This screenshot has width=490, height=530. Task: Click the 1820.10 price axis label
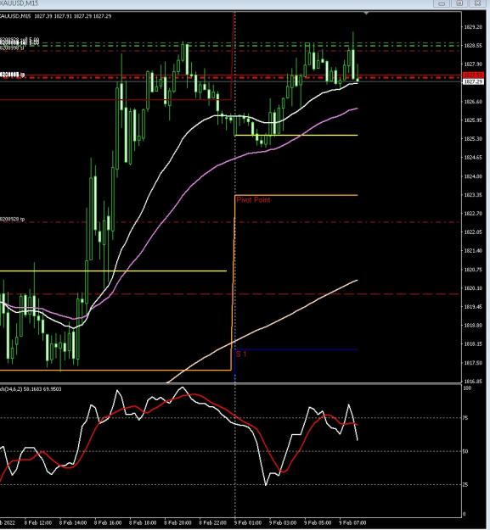[473, 288]
